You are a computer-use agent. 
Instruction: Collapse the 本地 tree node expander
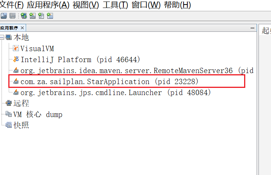(2, 37)
